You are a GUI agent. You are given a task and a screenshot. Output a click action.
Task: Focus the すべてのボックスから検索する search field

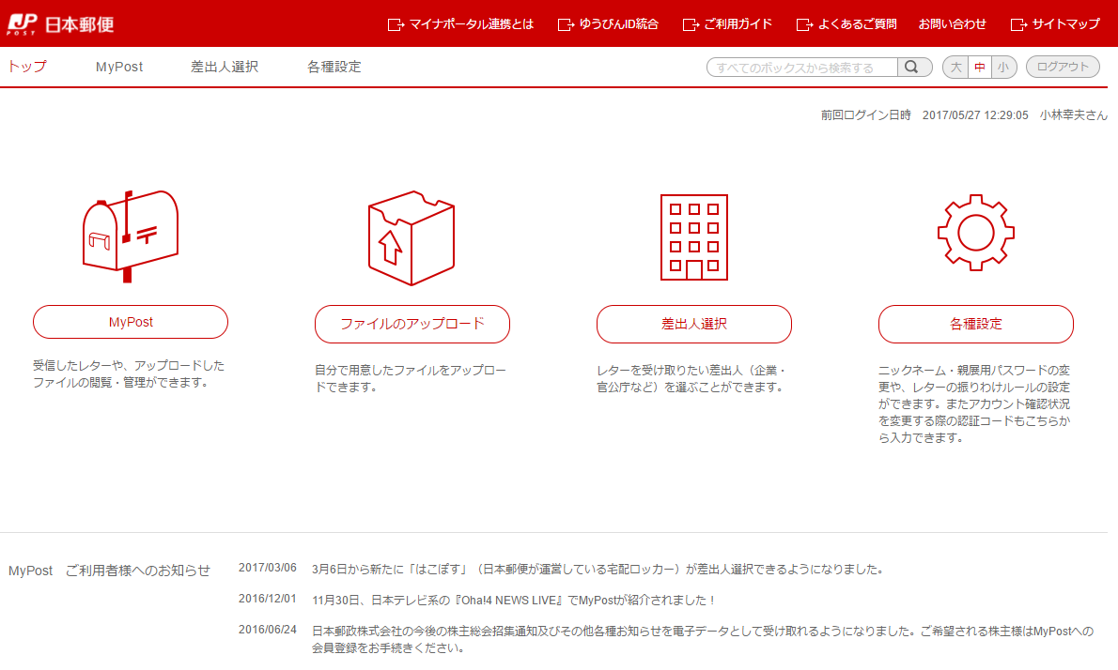802,67
